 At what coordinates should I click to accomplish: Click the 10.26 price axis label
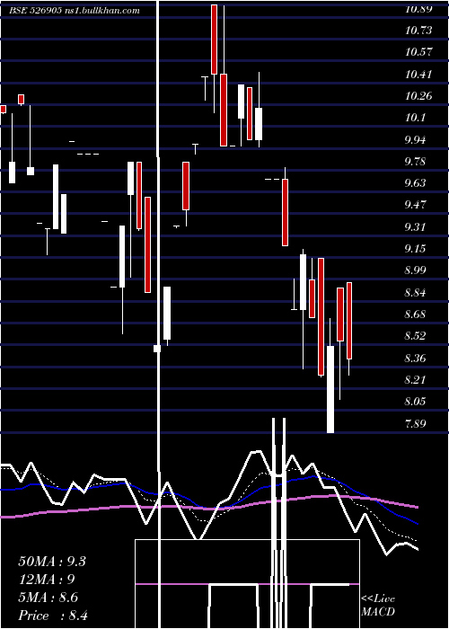418,96
